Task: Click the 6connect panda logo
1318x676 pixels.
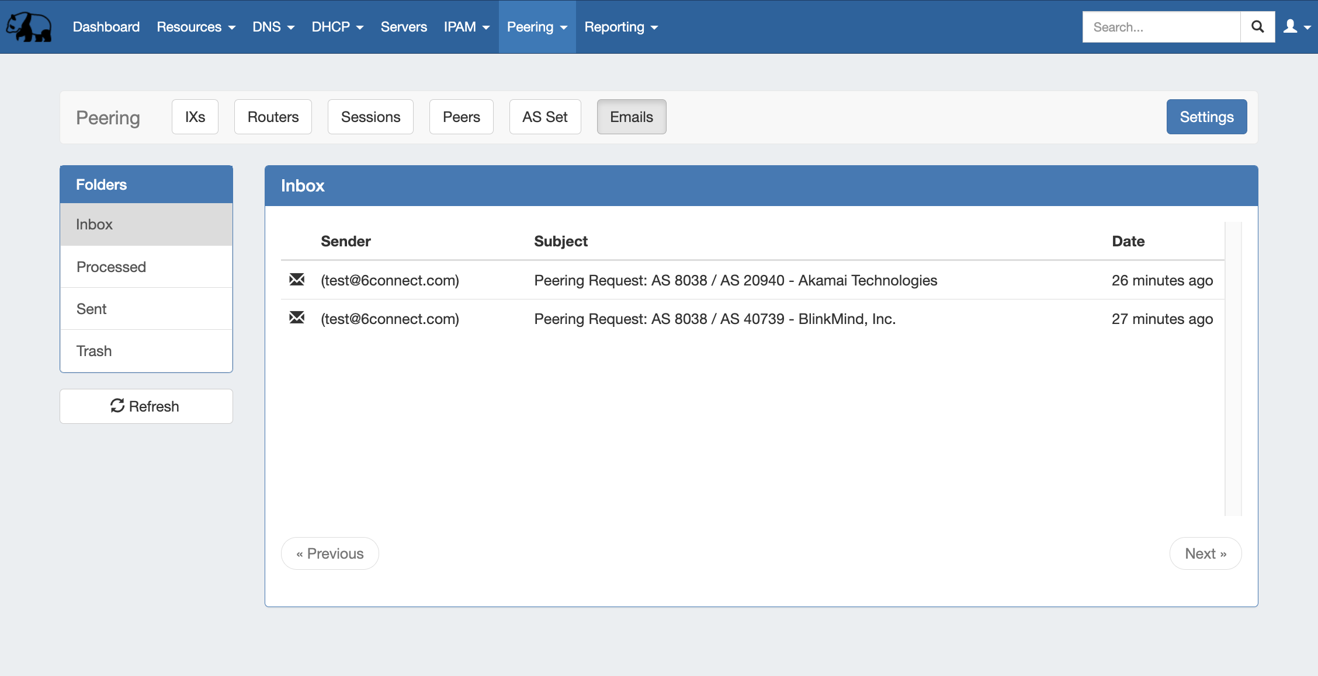Action: tap(29, 27)
